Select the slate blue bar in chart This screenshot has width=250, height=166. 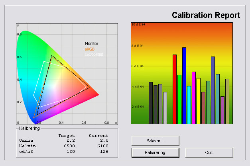213,90
